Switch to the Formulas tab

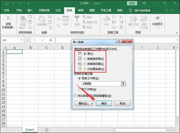click(x=58, y=11)
